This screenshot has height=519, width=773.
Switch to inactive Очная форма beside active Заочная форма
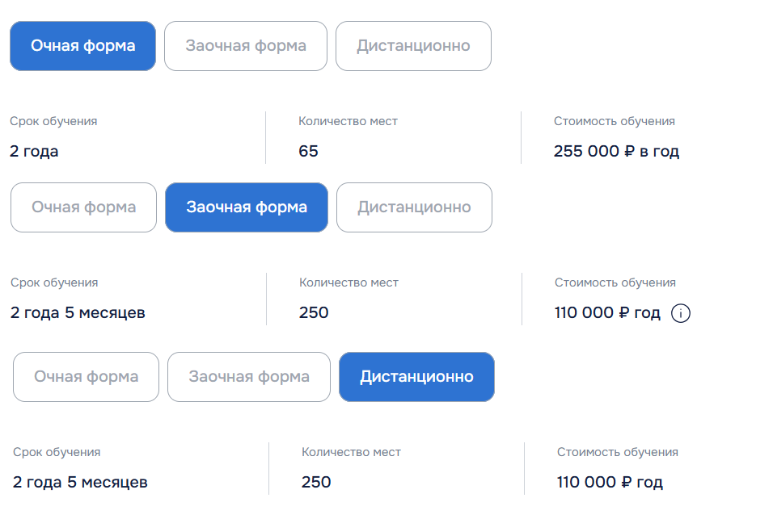[84, 207]
